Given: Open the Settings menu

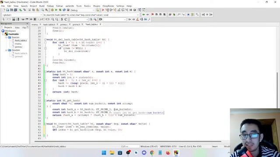Looking at the screenshot, I should (x=120, y=6).
